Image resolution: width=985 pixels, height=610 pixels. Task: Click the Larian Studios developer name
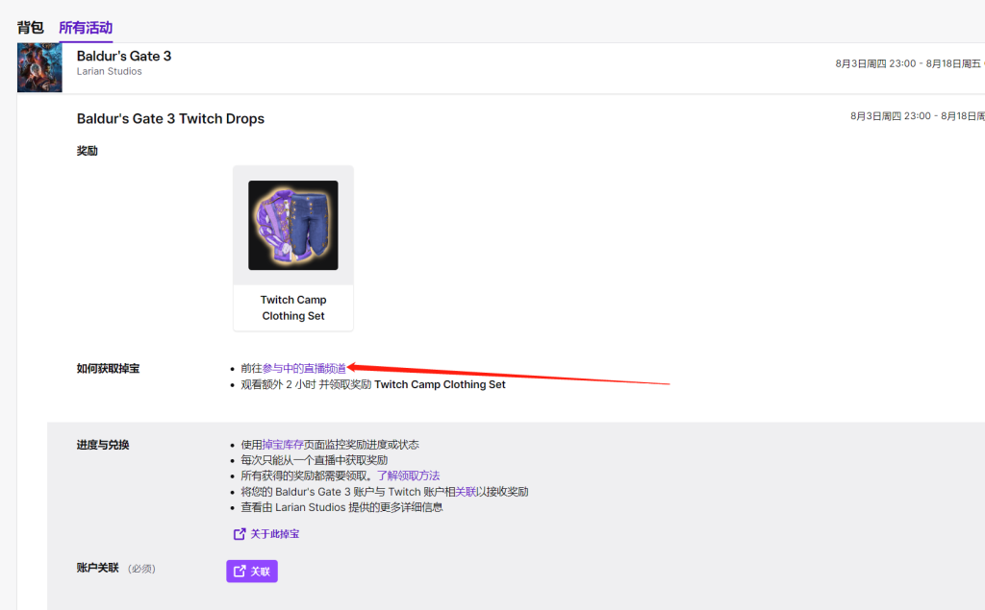110,71
